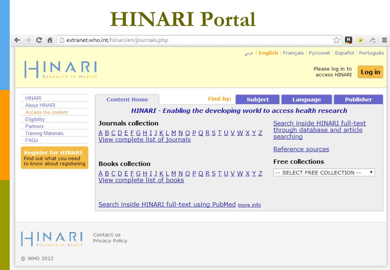
Task: Open FAQs in the sidebar menu
Action: pyautogui.click(x=31, y=140)
